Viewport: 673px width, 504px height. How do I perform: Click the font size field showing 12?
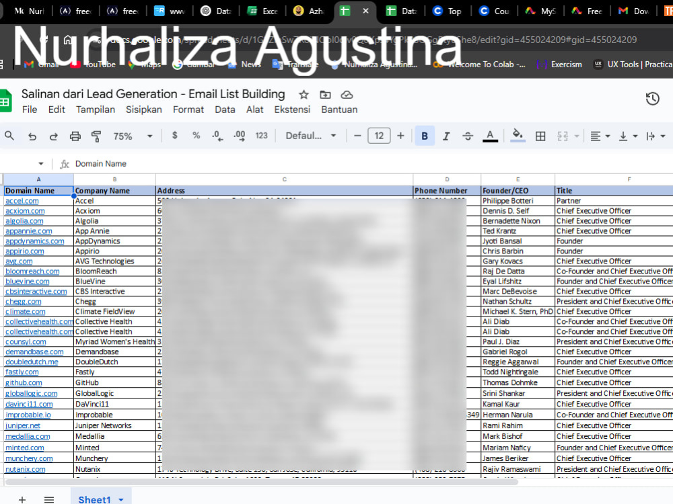point(379,136)
